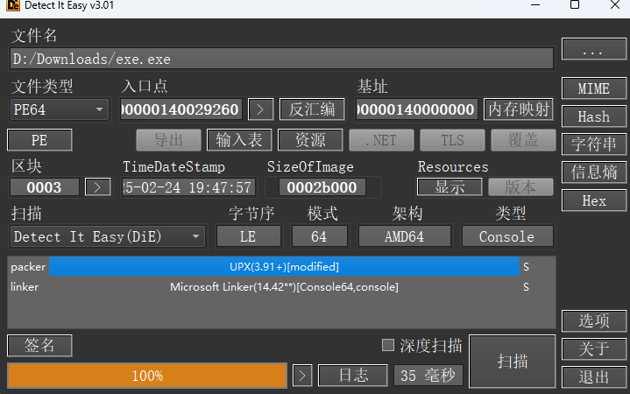The width and height of the screenshot is (630, 394).
Task: Click the arrow button next to progress bar
Action: coord(301,376)
